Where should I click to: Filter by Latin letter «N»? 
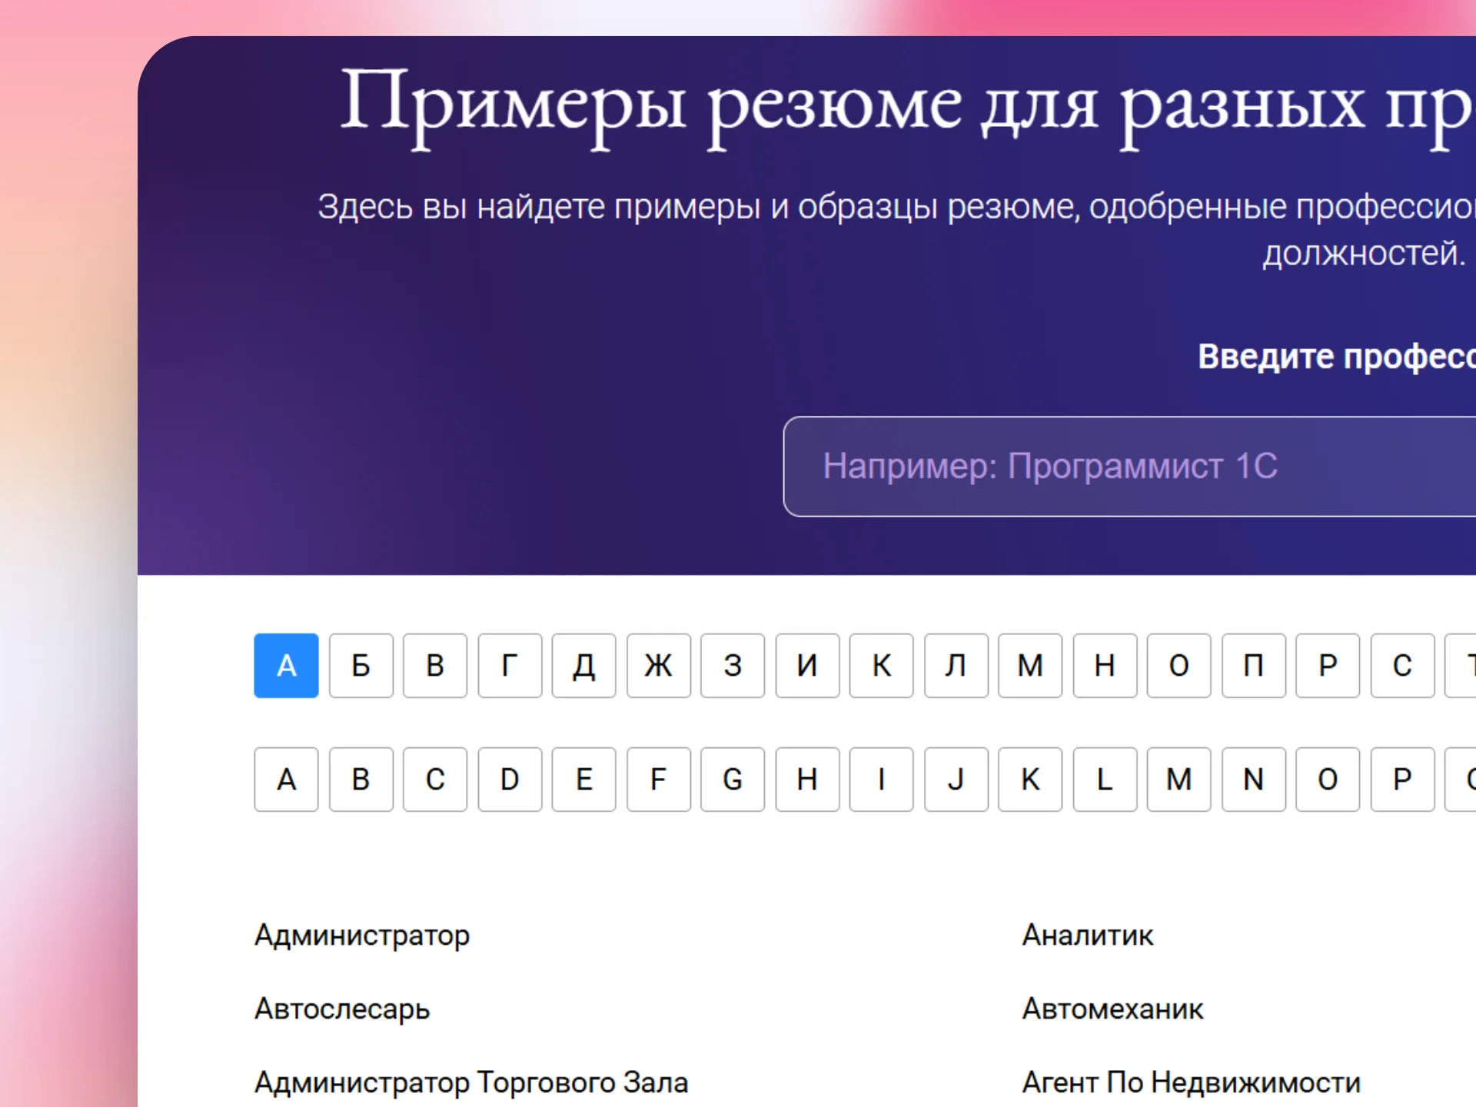click(x=1253, y=779)
